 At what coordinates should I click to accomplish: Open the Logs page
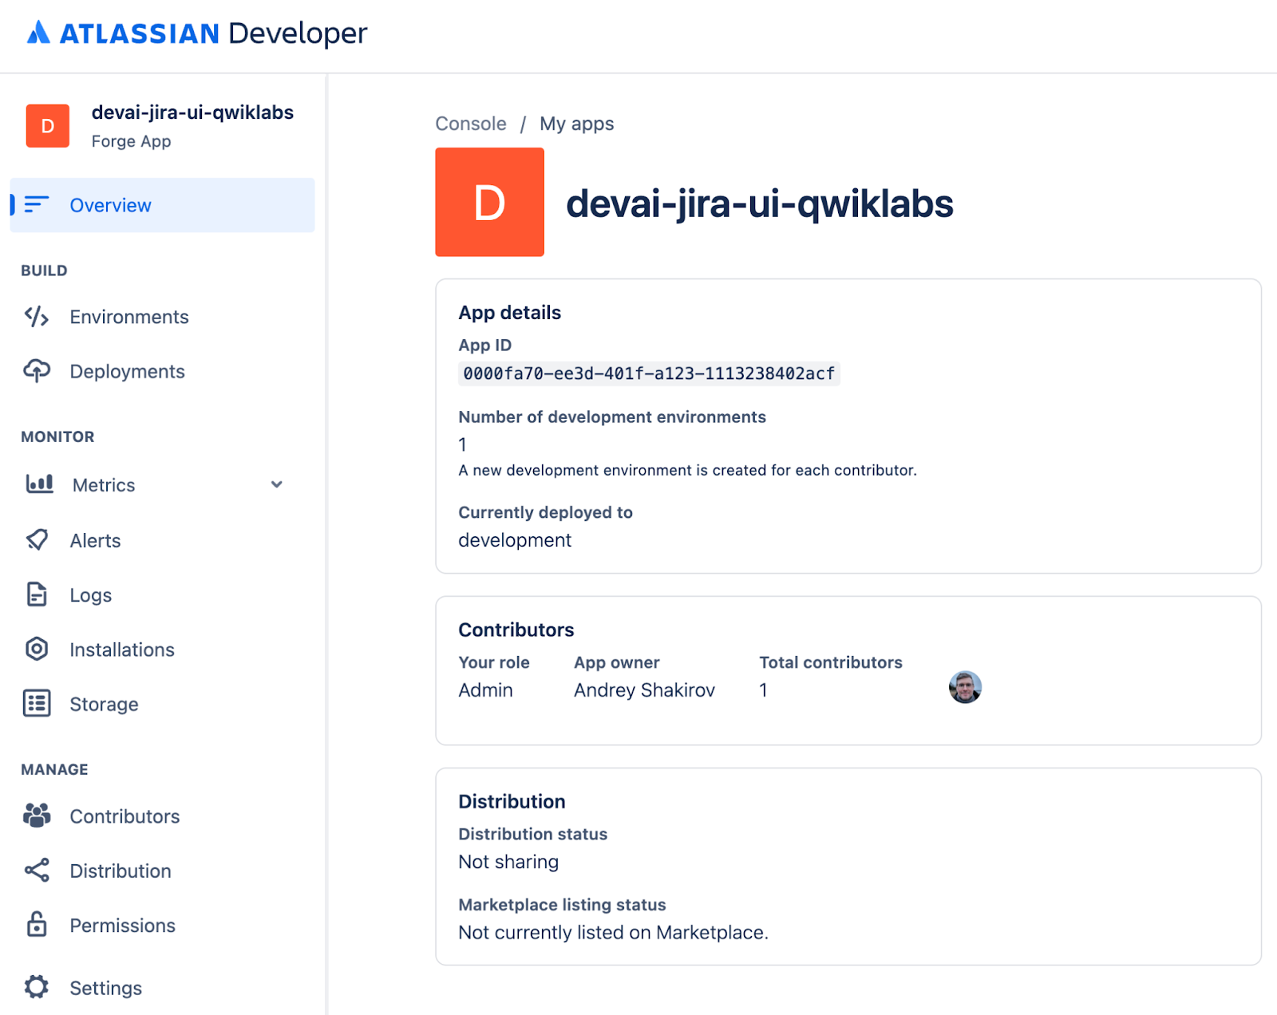coord(90,595)
